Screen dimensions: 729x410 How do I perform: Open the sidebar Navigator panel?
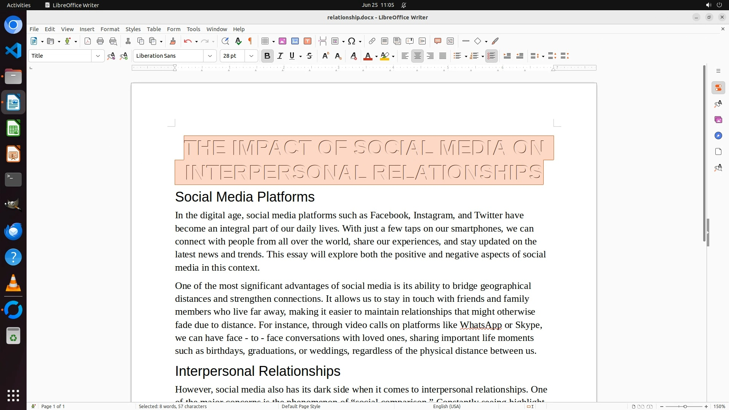click(718, 136)
